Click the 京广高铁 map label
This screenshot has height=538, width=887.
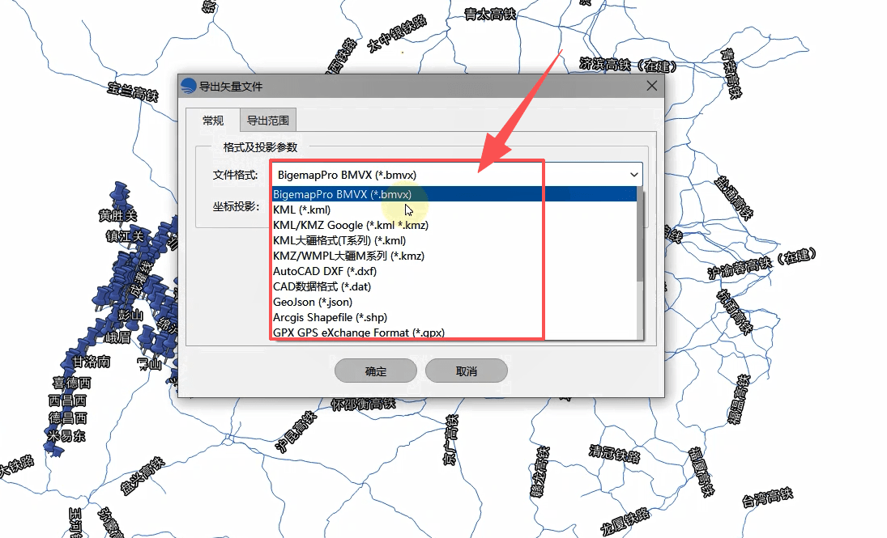tap(450, 439)
